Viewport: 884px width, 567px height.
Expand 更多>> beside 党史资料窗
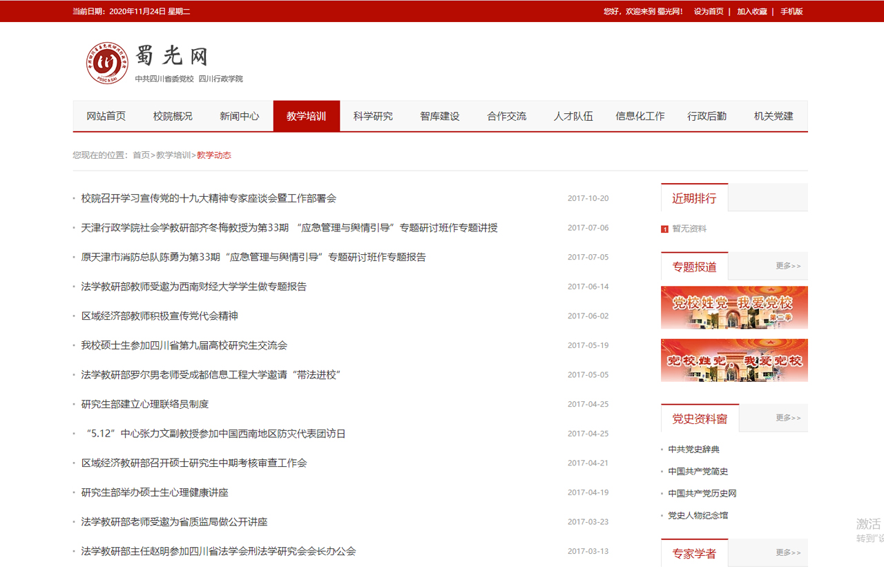click(788, 418)
